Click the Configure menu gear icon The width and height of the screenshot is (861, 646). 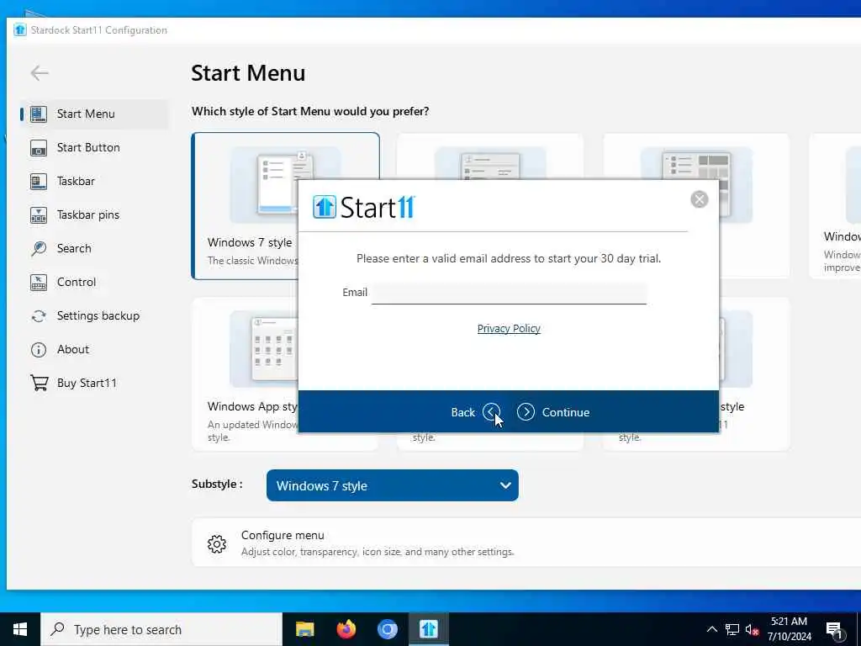(217, 544)
